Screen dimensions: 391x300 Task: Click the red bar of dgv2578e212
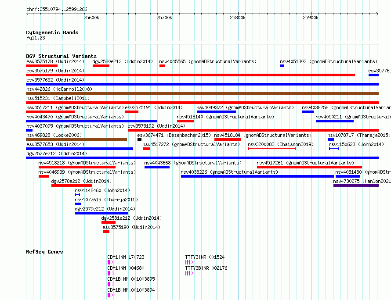coord(72,186)
